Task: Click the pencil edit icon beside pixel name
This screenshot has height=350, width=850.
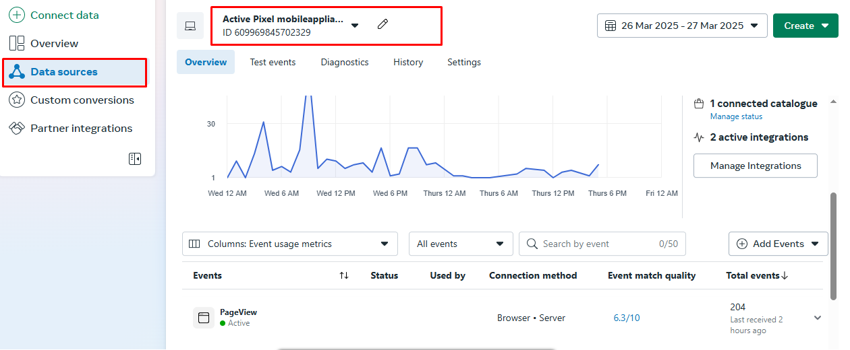Action: (382, 25)
